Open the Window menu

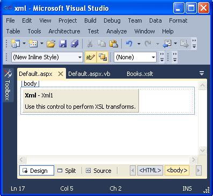point(144,31)
